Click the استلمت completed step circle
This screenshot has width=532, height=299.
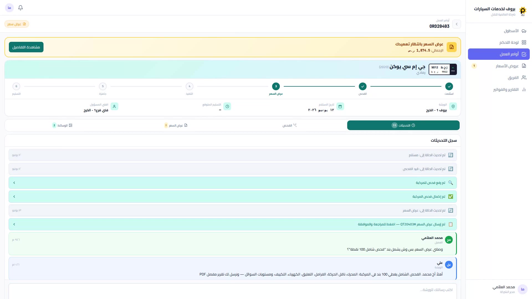click(449, 86)
